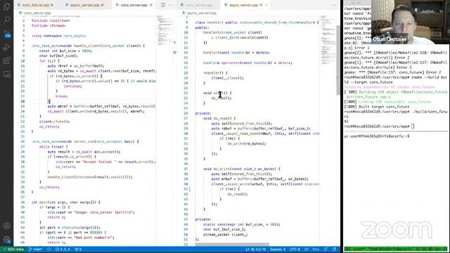Open the Run and Debug view
This screenshot has height=253, width=450.
coord(6,47)
